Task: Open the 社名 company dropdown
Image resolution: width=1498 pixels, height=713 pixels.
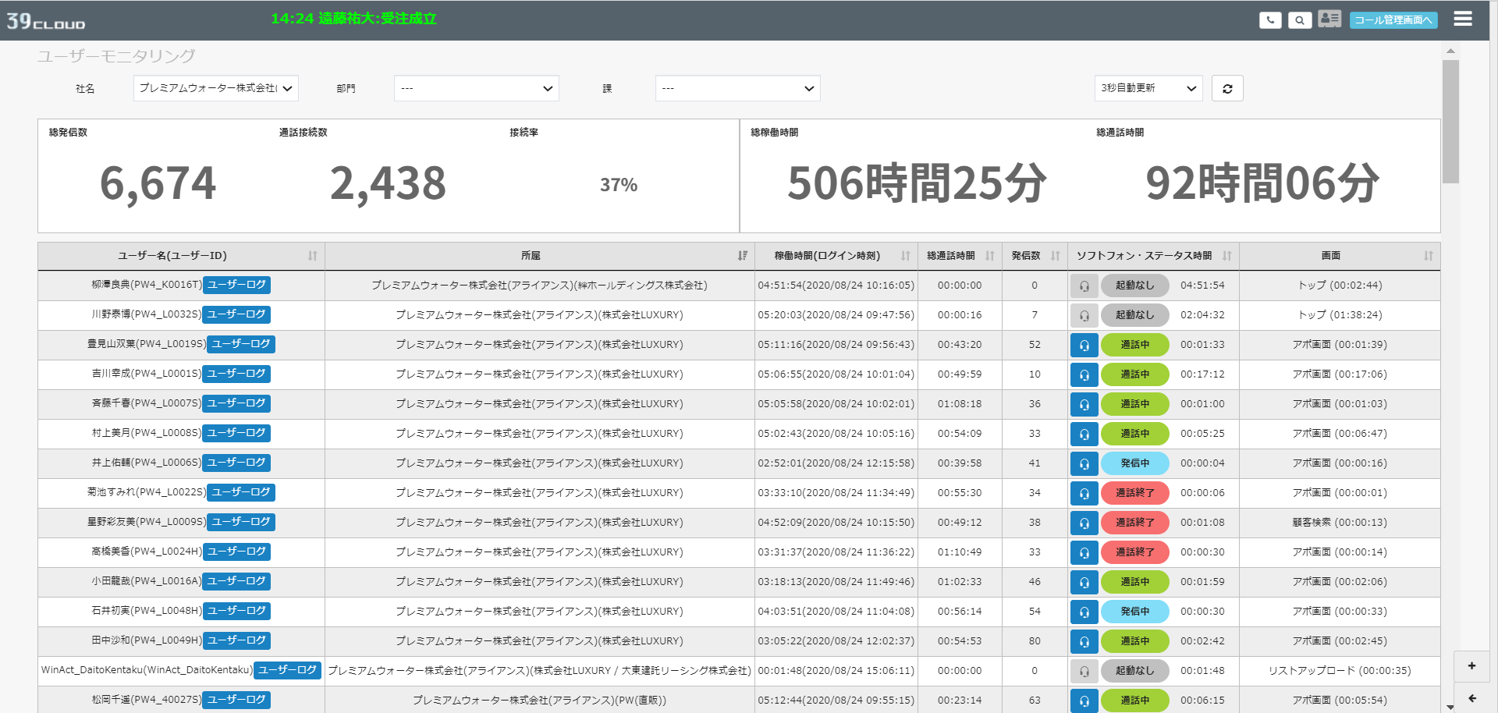Action: pyautogui.click(x=216, y=88)
